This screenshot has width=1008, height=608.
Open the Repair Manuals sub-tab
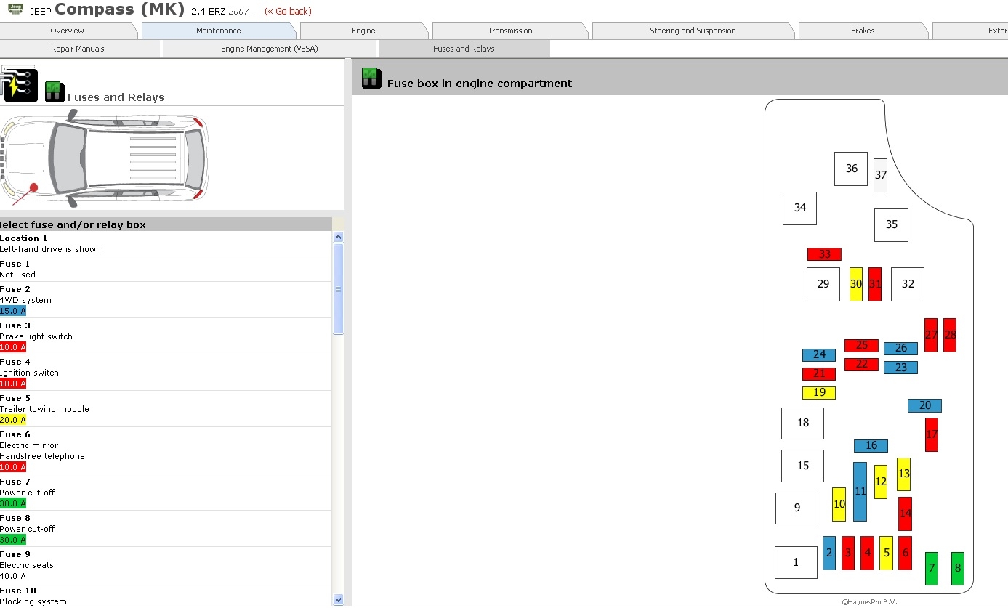click(78, 49)
